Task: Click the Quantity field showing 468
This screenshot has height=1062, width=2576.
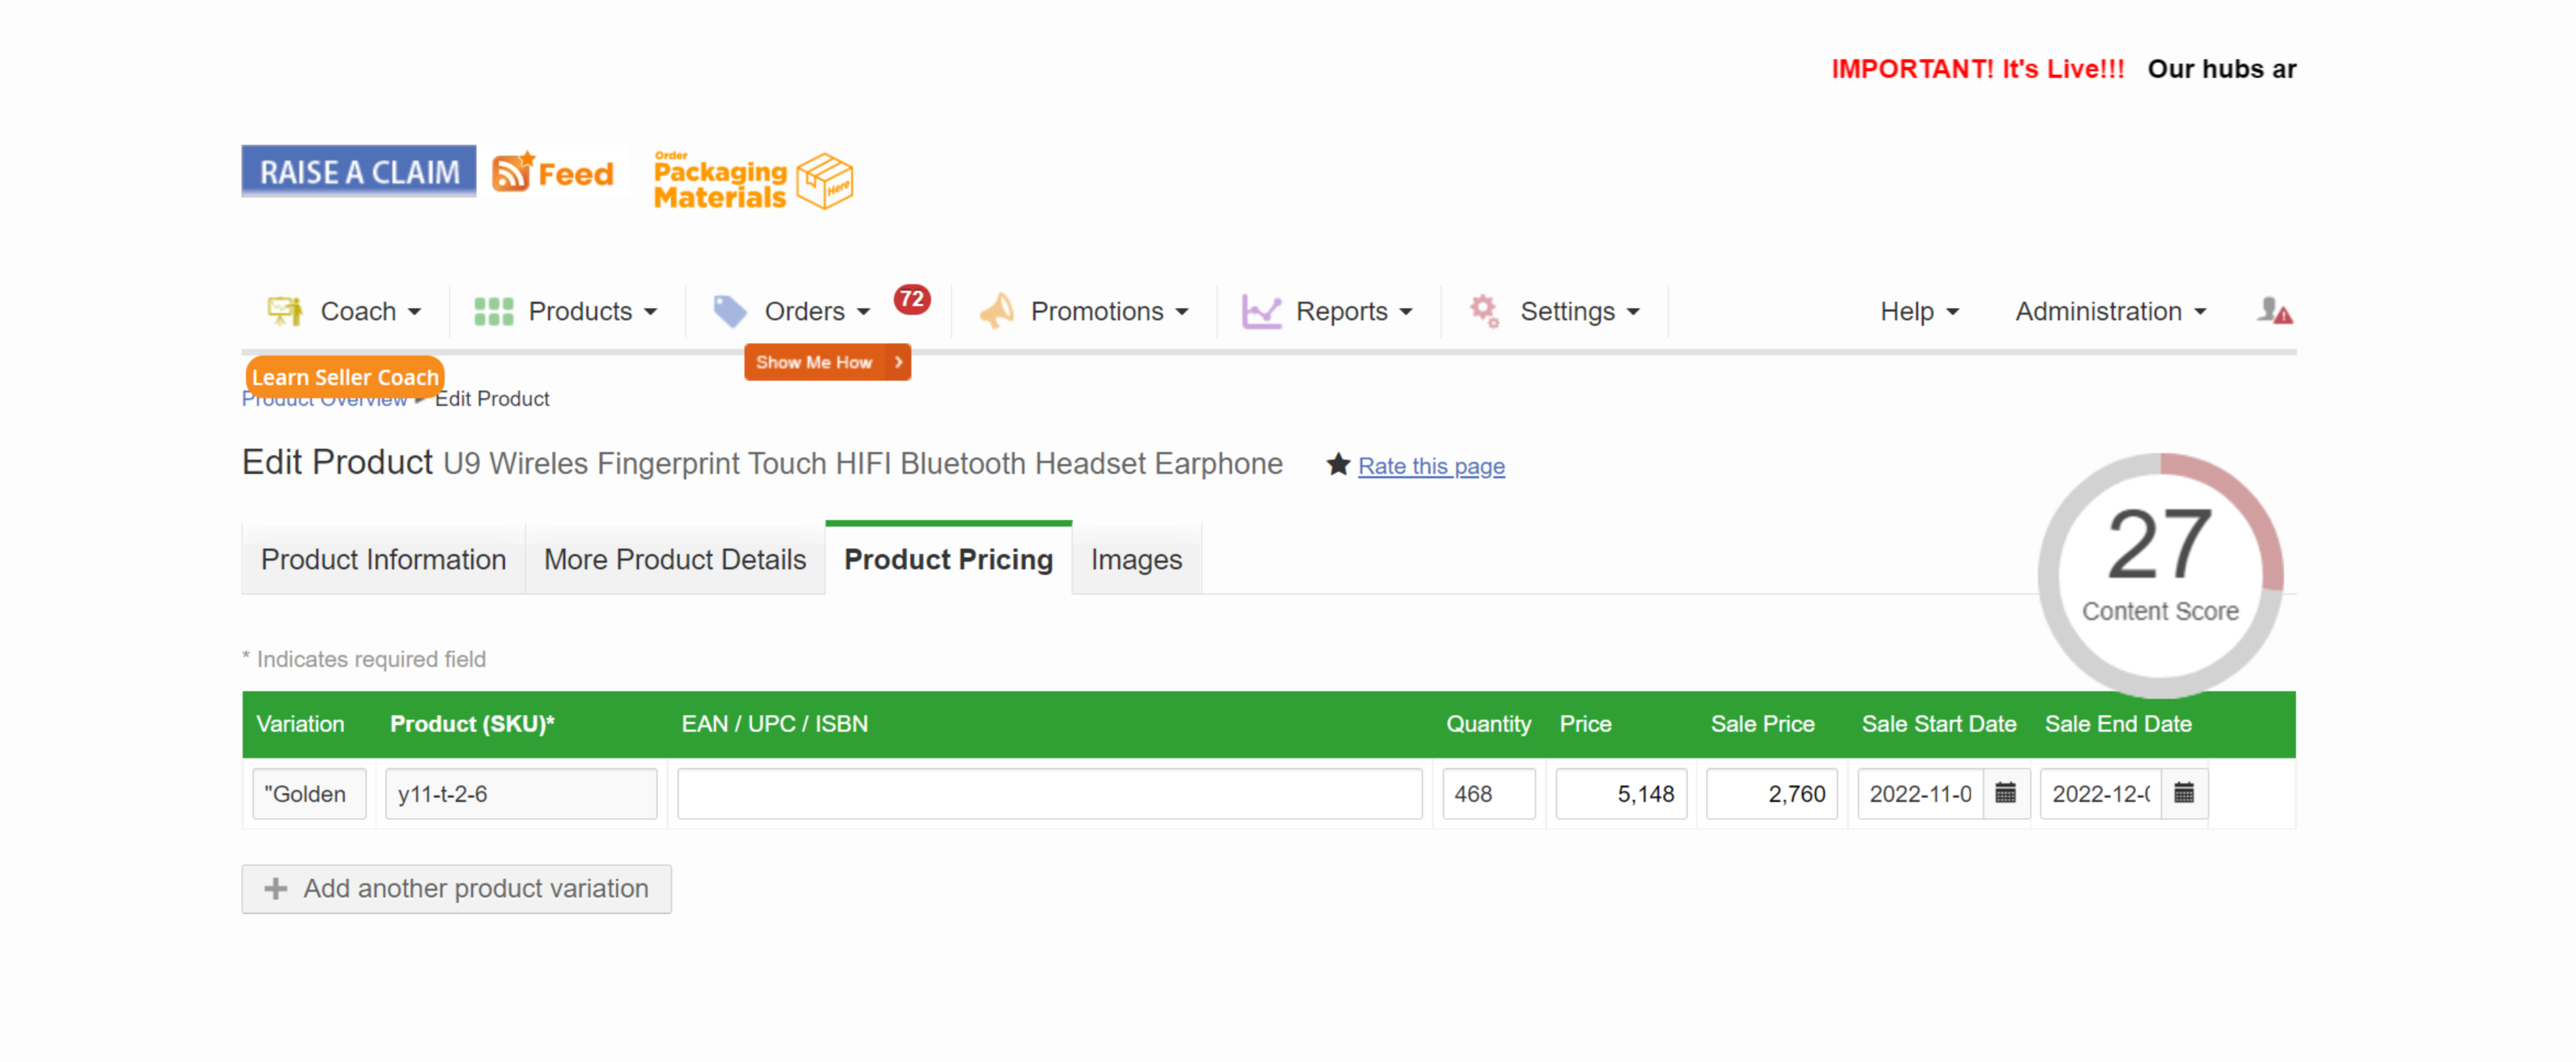Action: point(1488,793)
